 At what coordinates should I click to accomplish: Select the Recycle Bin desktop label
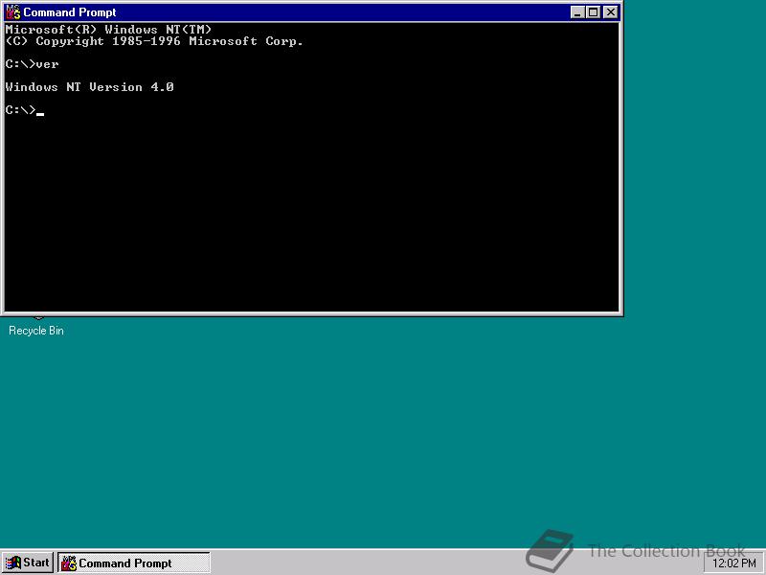36,331
